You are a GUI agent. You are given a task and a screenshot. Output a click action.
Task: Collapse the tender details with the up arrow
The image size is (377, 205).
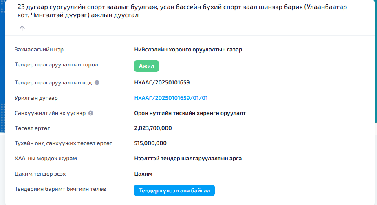point(22,28)
